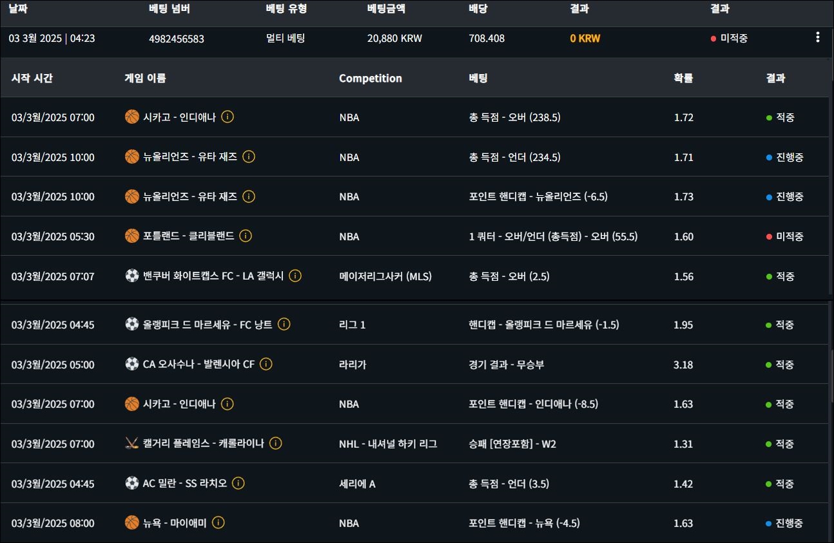This screenshot has height=543, width=834.
Task: Click the 시작 시간 column header
Action: 32,79
